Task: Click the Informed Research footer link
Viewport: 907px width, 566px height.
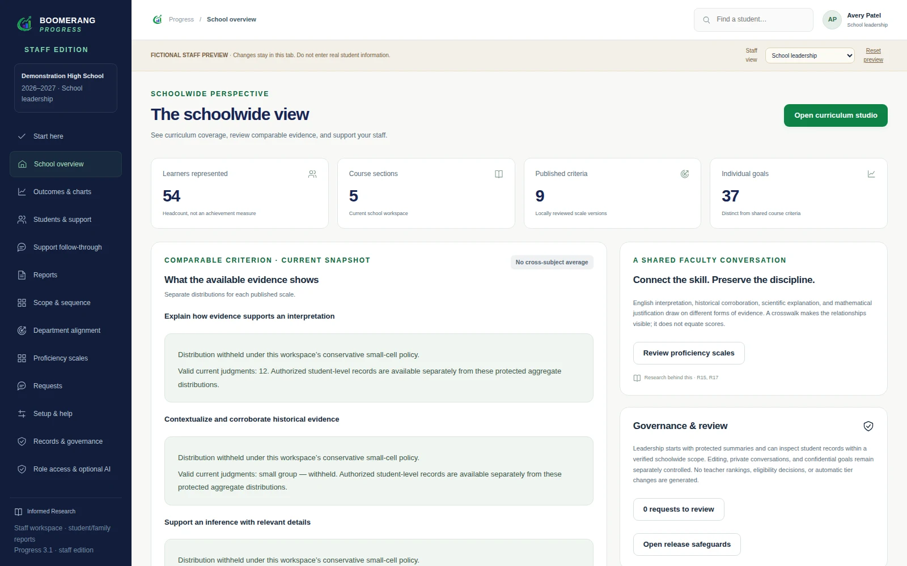Action: (45, 512)
